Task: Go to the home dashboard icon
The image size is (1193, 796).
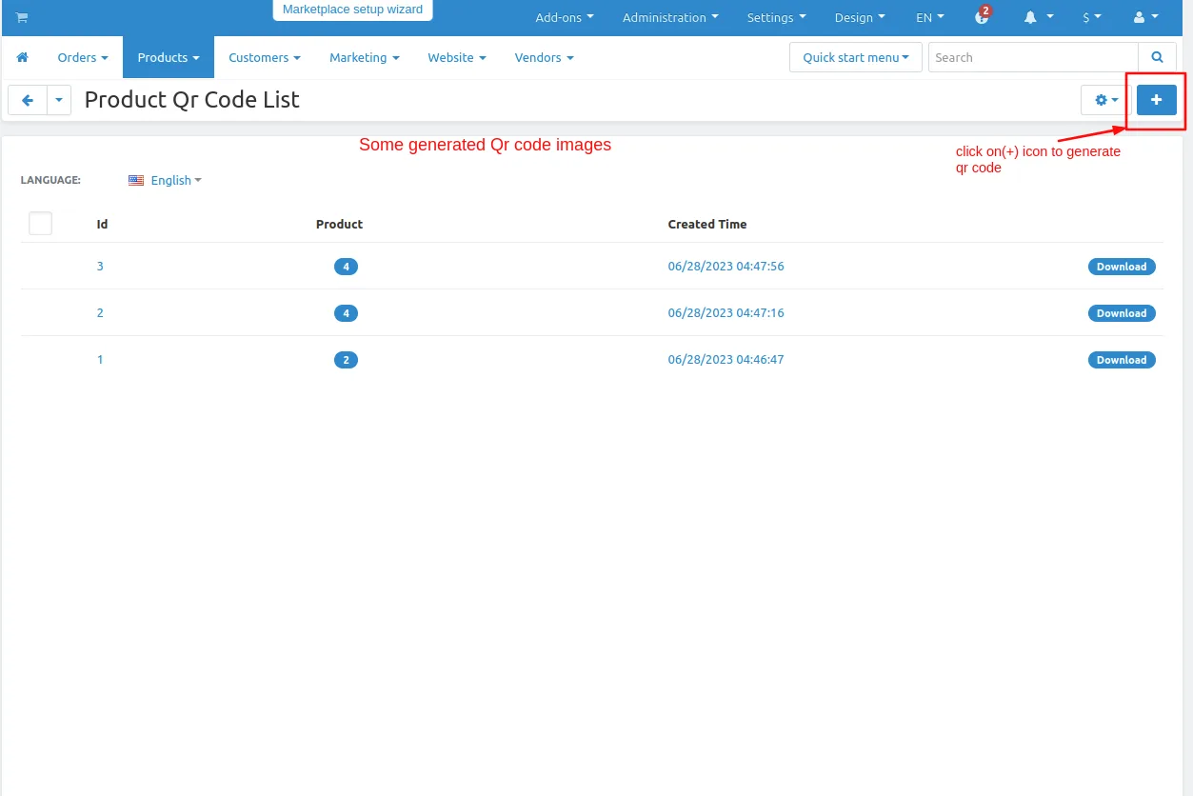Action: 22,57
